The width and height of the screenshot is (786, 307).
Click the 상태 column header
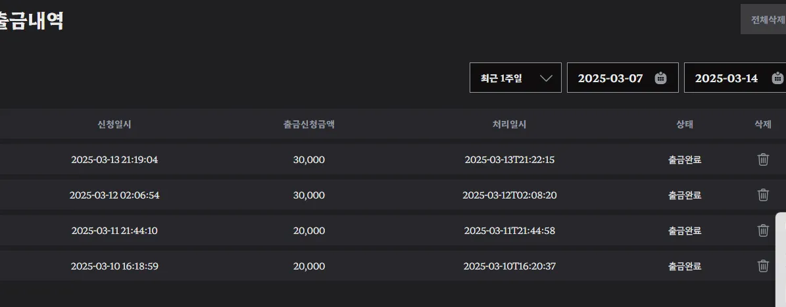point(684,124)
